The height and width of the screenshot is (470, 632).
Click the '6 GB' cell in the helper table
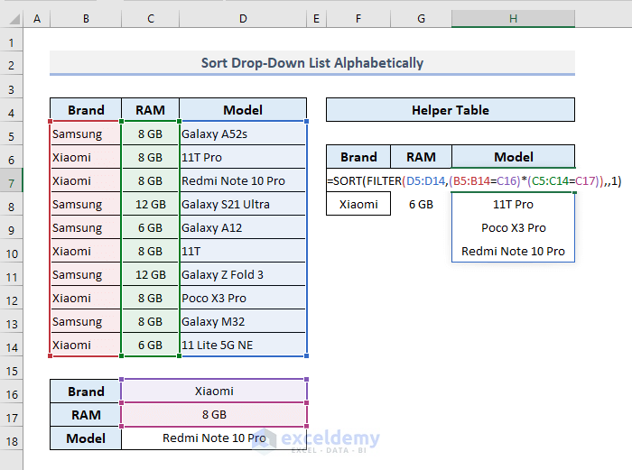click(x=421, y=205)
